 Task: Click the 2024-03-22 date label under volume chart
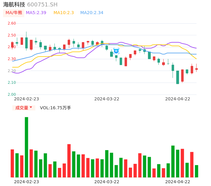point(107,182)
